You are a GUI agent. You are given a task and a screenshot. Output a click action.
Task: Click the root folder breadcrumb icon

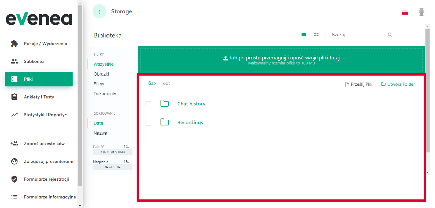151,83
